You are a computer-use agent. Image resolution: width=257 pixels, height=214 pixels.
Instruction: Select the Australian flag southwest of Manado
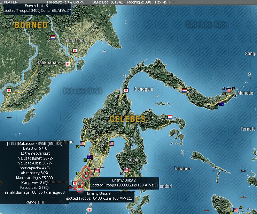pos(221,104)
